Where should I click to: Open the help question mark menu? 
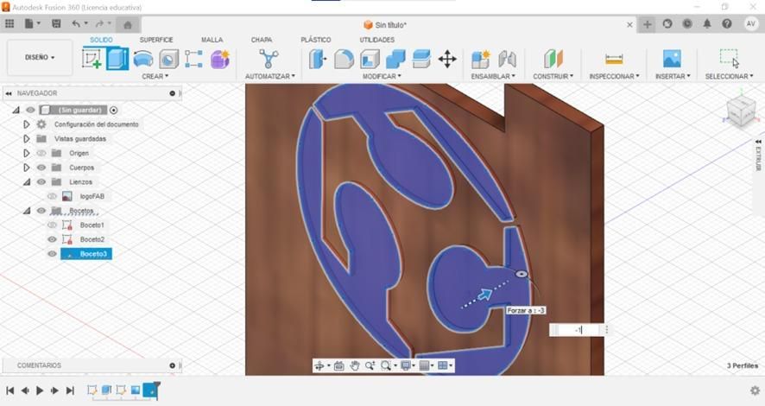point(727,24)
